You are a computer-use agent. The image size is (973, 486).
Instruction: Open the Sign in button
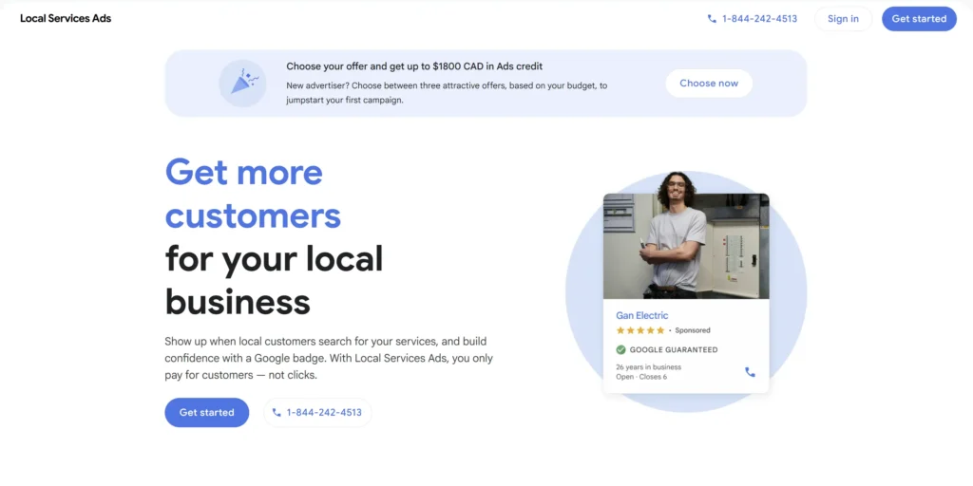point(844,19)
